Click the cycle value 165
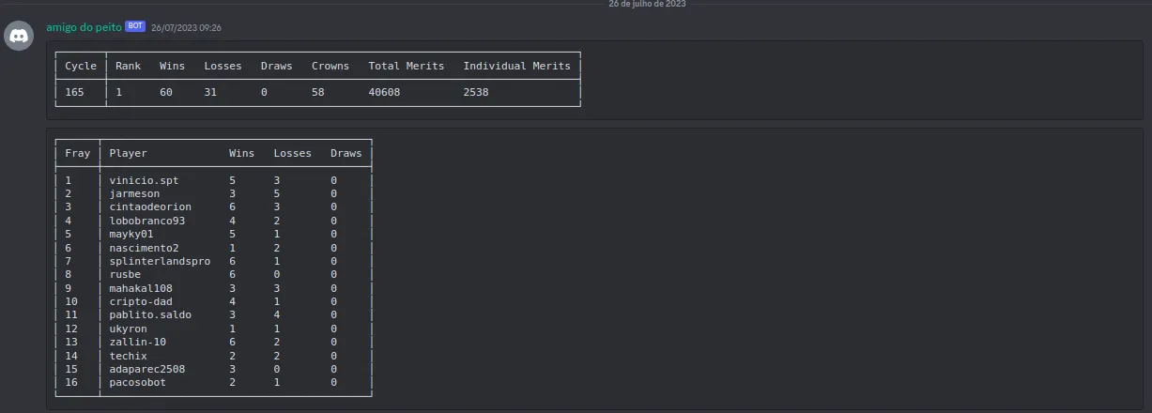The image size is (1152, 413). pos(74,92)
